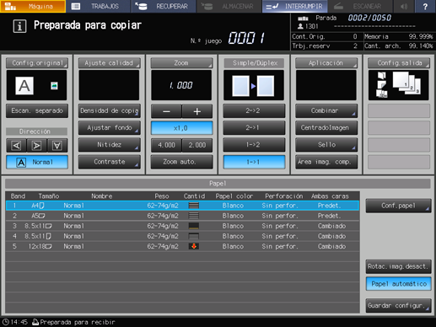Increase zoom with the plus button
Image resolution: width=436 pixels, height=327 pixels.
click(197, 111)
